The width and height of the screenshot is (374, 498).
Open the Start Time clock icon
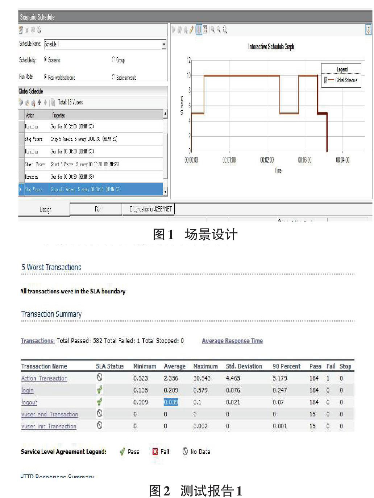[x=39, y=30]
